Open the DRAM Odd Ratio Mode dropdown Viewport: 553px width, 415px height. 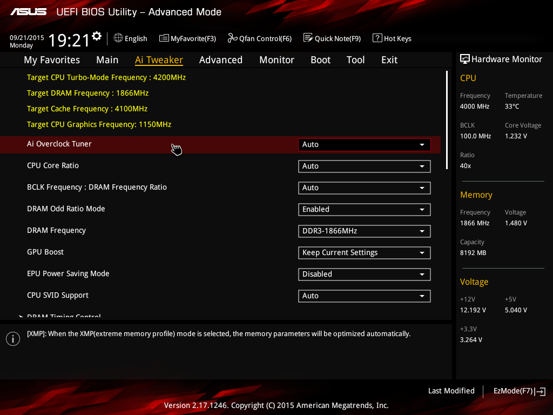coord(365,209)
